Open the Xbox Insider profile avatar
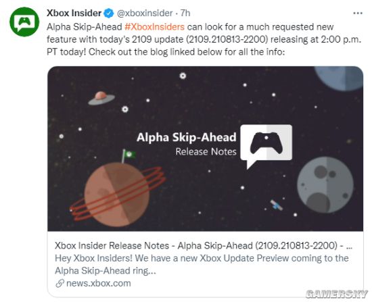Screen dimensions: 372x302 (24, 22)
